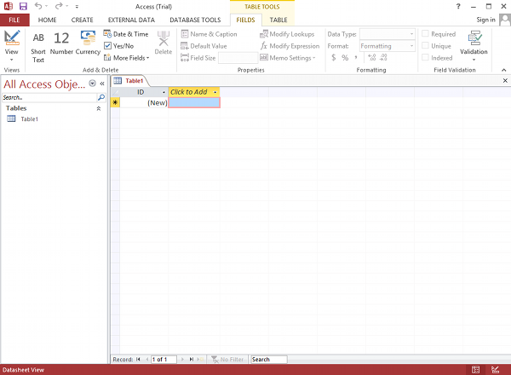Open the Format combo box
This screenshot has width=511, height=375.
[x=388, y=46]
